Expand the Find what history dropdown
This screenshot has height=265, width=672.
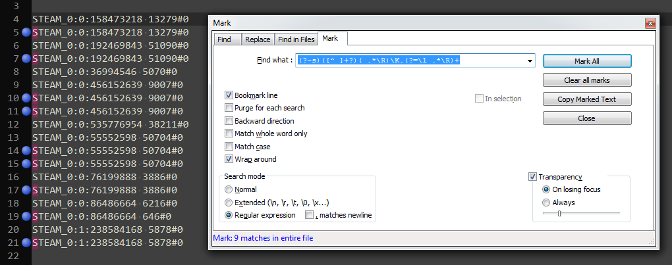(x=530, y=61)
